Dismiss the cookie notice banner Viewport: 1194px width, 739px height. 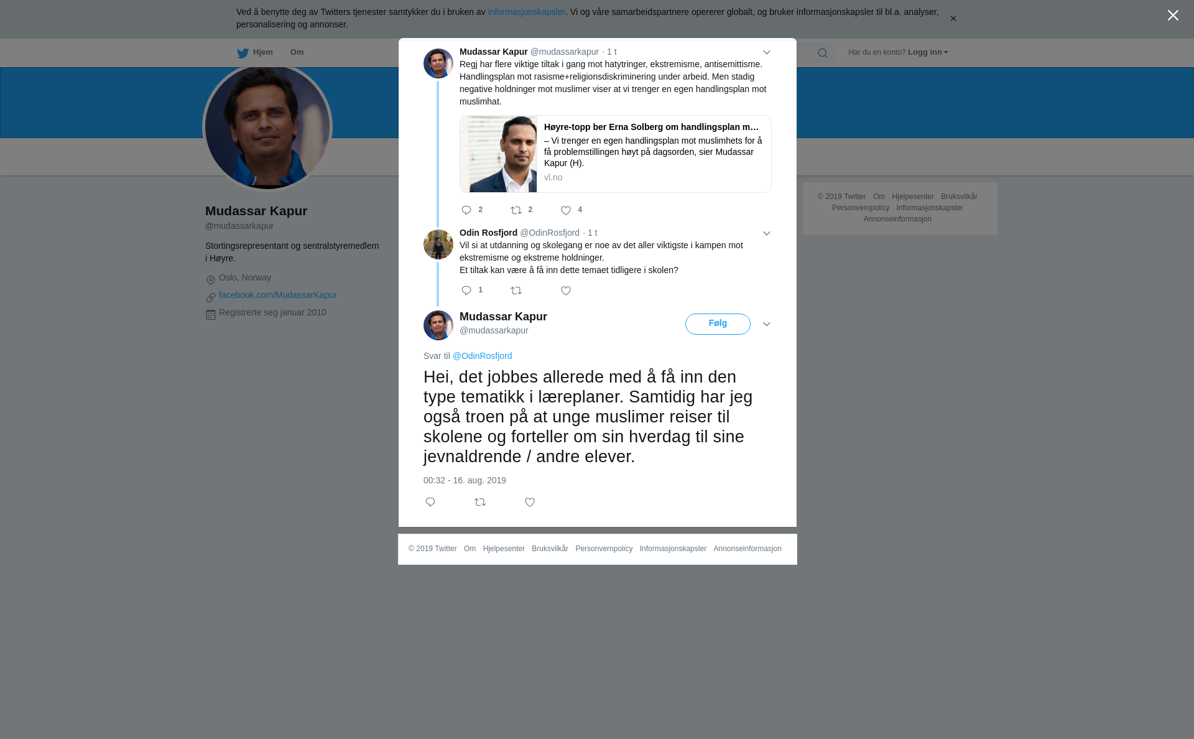coord(953,19)
